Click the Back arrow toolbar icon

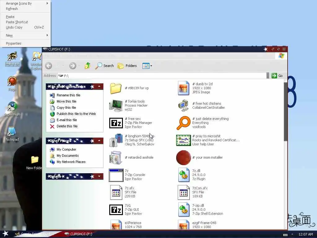click(49, 66)
